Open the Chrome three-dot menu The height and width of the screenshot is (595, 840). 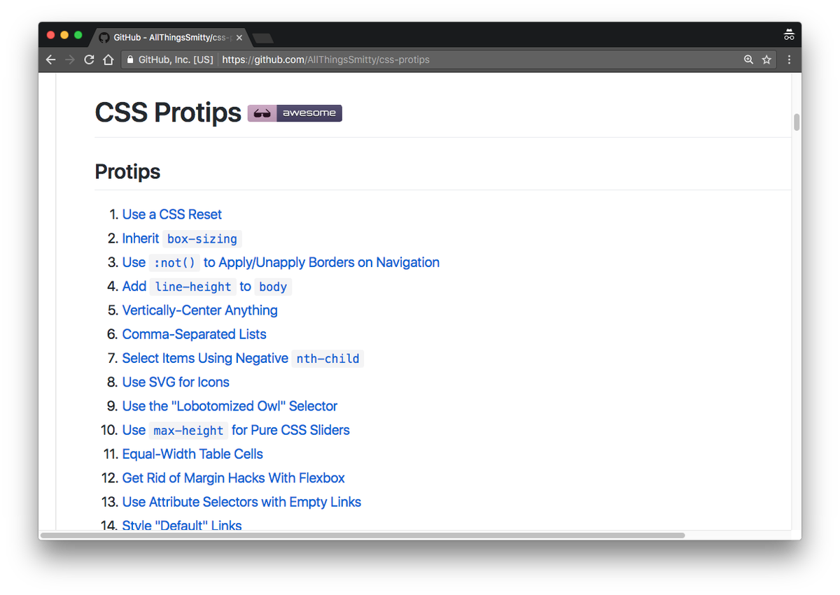click(789, 59)
